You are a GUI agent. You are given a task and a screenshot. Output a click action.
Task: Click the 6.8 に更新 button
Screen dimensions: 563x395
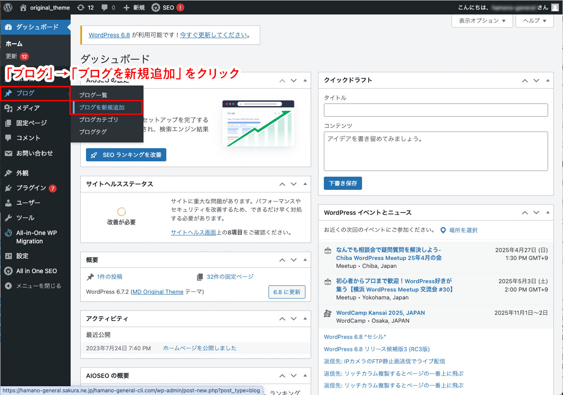[x=287, y=292]
